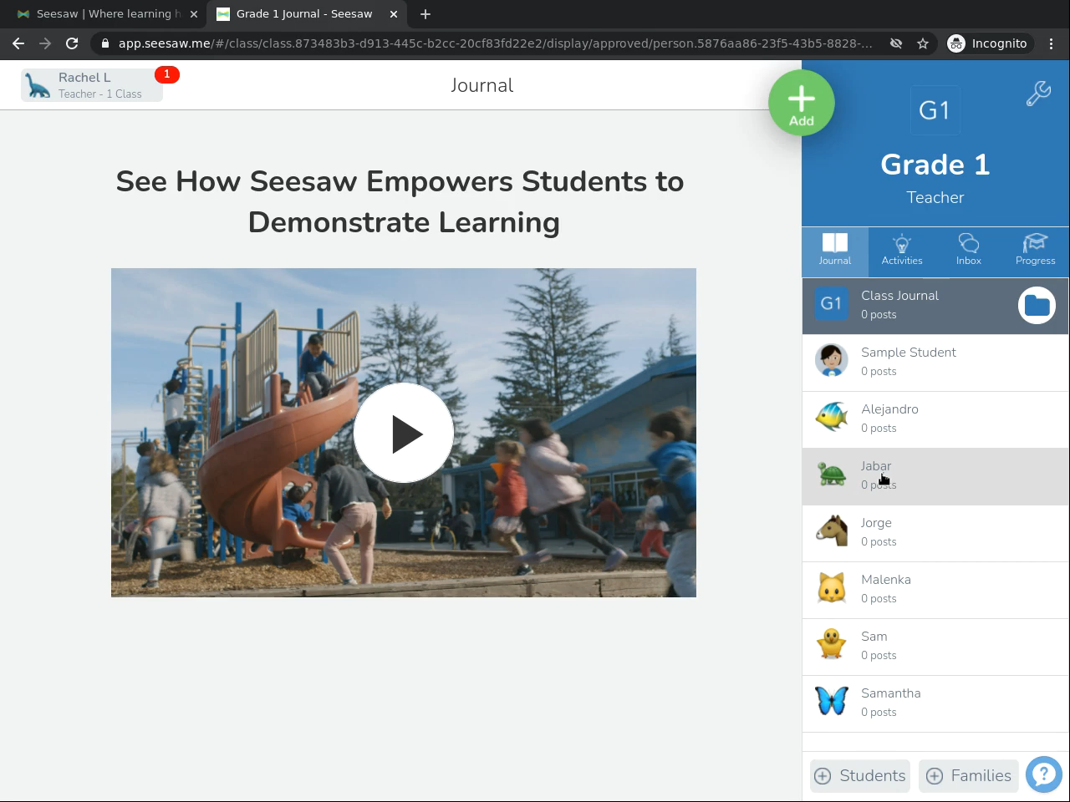Click the address bar URL
The width and height of the screenshot is (1070, 802).
[x=495, y=43]
